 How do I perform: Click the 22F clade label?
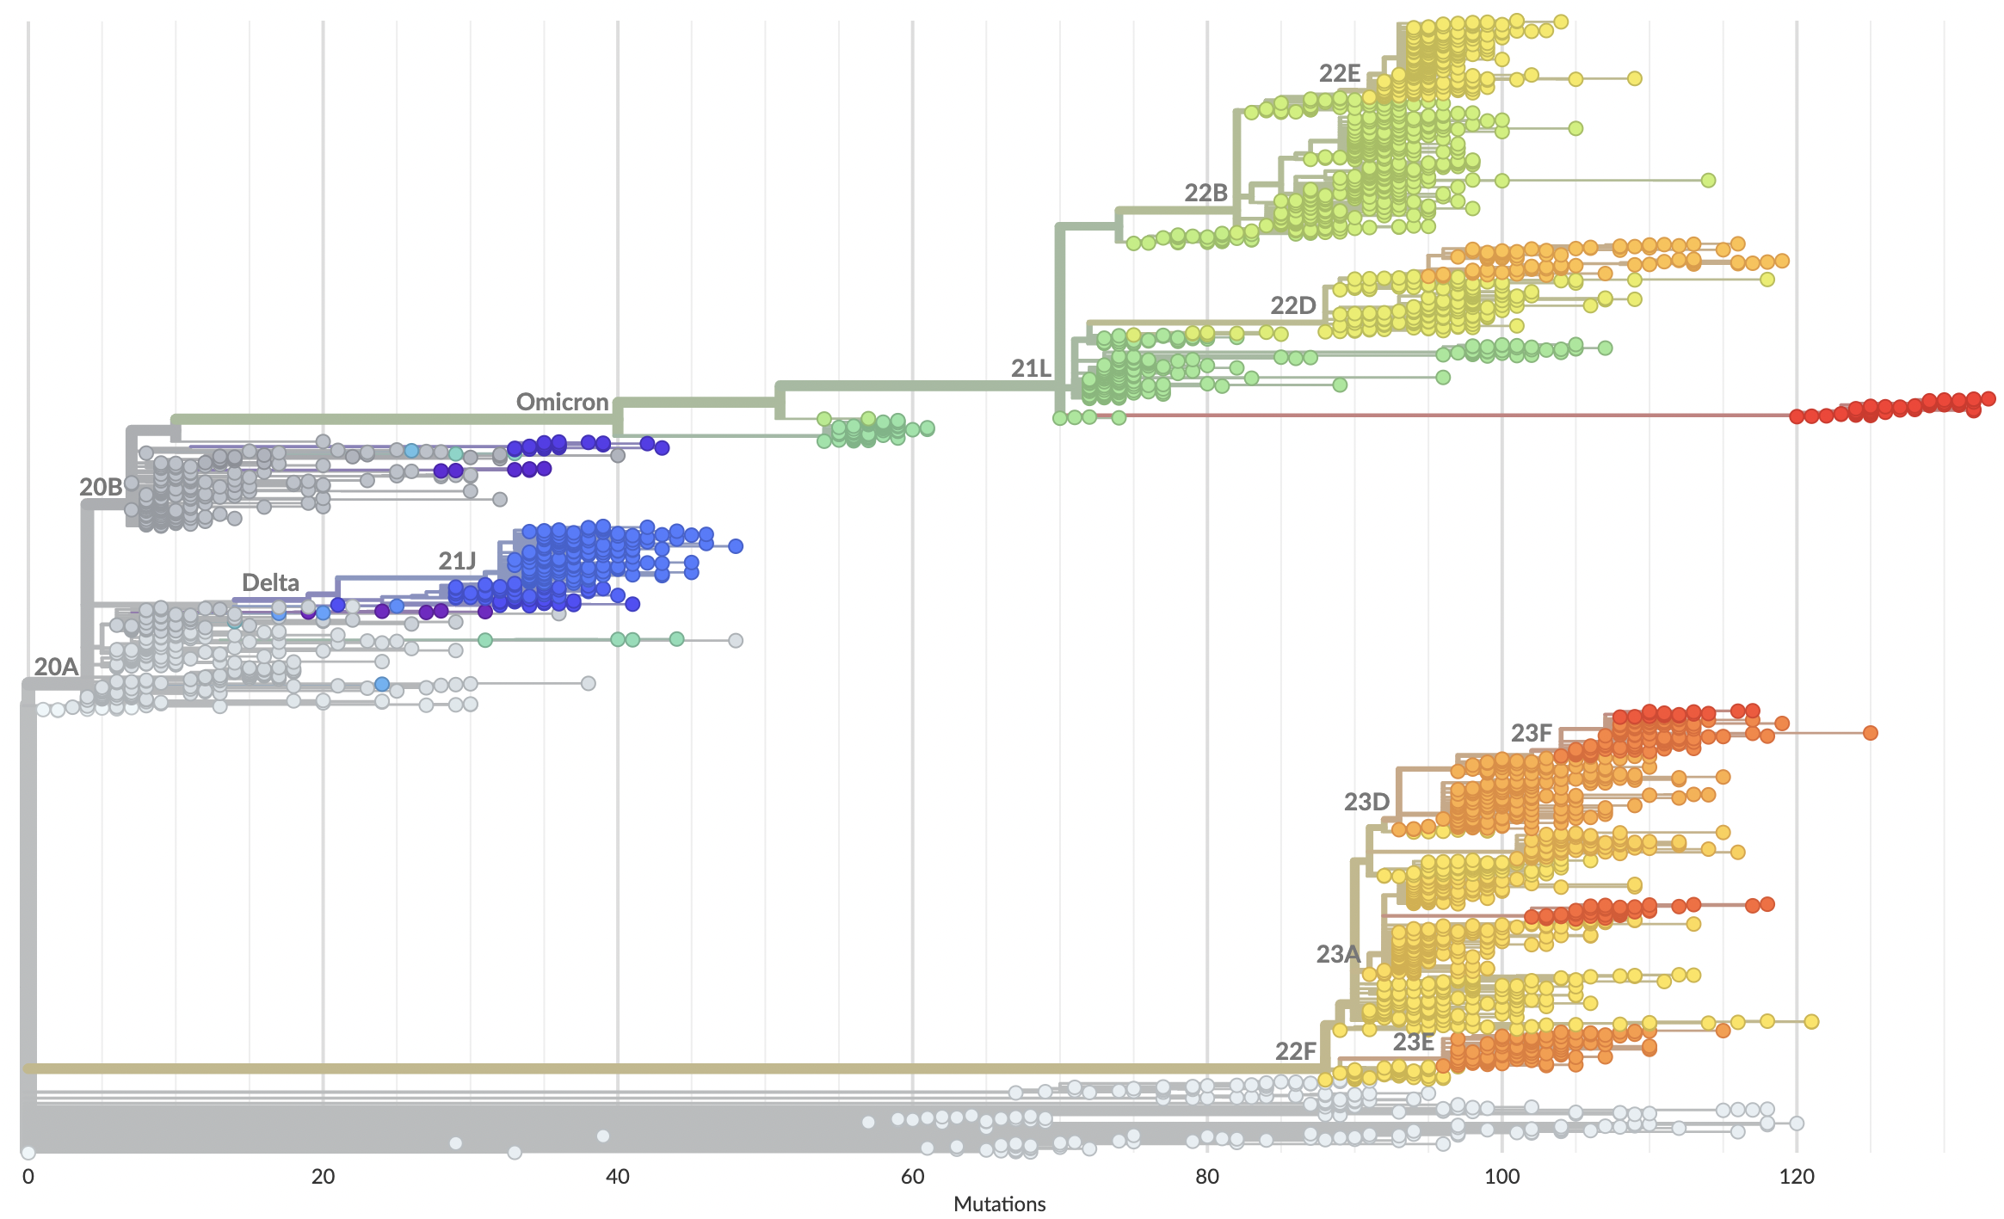[1295, 1052]
